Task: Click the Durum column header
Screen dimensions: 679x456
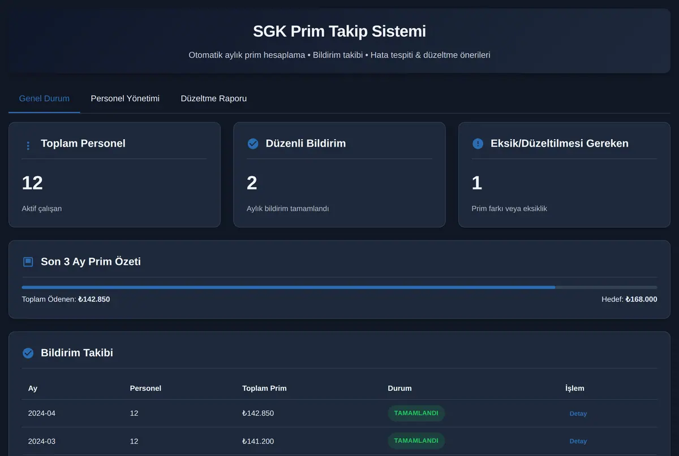Action: tap(399, 388)
